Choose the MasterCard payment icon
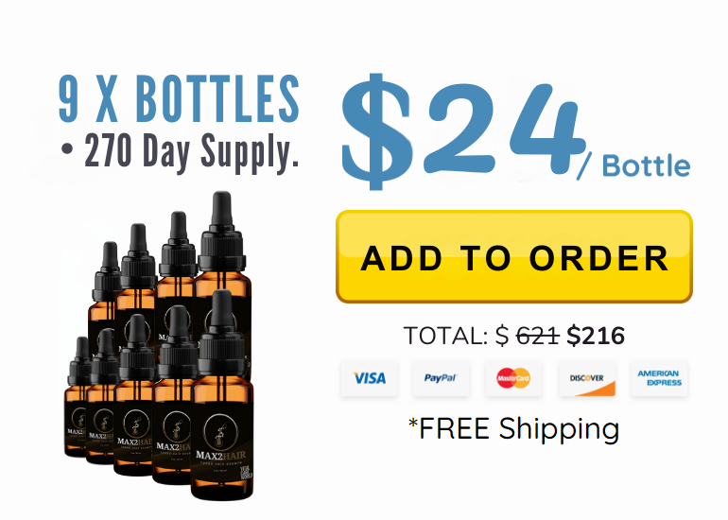This screenshot has width=728, height=520. click(x=513, y=378)
